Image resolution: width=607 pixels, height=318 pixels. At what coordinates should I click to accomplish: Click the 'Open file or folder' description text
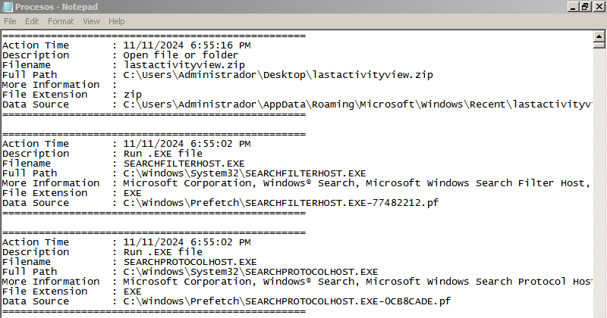point(181,55)
